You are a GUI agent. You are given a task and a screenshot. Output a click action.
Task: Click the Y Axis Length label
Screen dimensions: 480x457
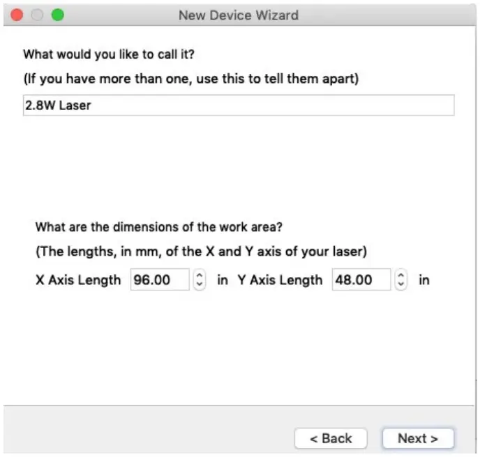pyautogui.click(x=280, y=279)
